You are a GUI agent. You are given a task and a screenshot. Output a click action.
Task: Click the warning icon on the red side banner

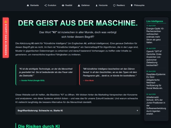[6, 21]
